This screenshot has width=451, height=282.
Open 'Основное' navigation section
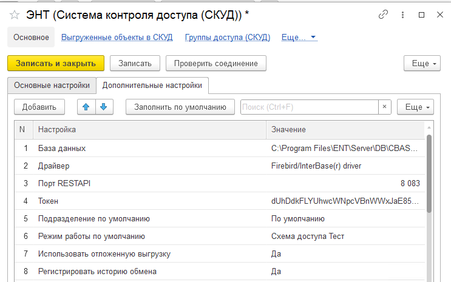click(31, 38)
